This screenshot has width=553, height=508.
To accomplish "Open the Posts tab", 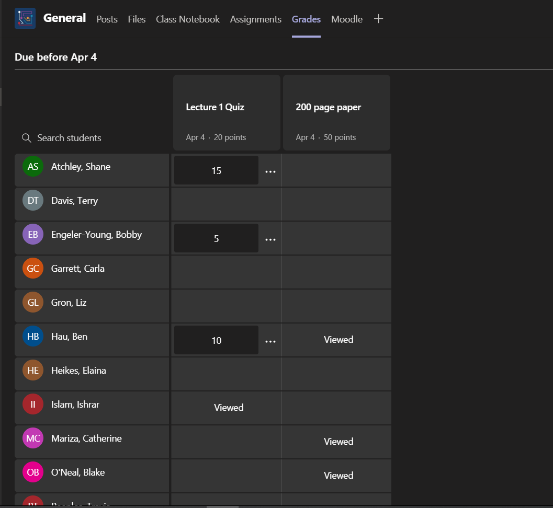I will tap(107, 19).
